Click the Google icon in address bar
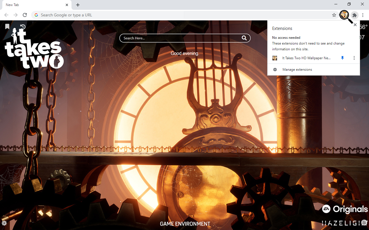The height and width of the screenshot is (230, 369). (x=36, y=15)
